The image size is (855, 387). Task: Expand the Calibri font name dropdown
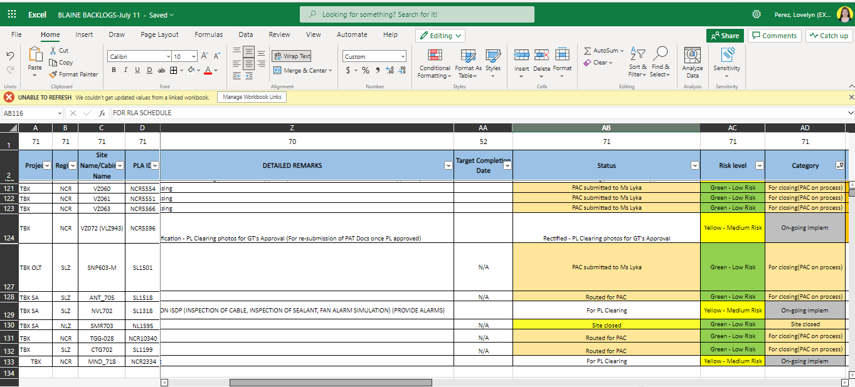tap(167, 56)
